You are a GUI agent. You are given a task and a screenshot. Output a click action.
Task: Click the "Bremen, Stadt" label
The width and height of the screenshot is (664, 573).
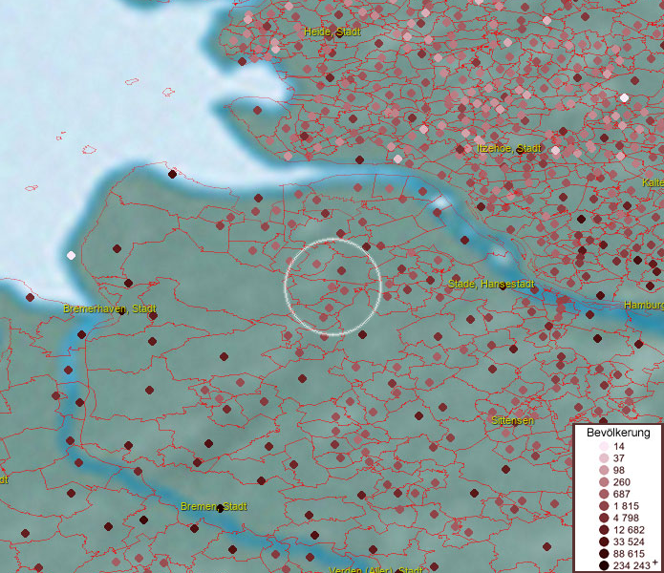coord(213,506)
